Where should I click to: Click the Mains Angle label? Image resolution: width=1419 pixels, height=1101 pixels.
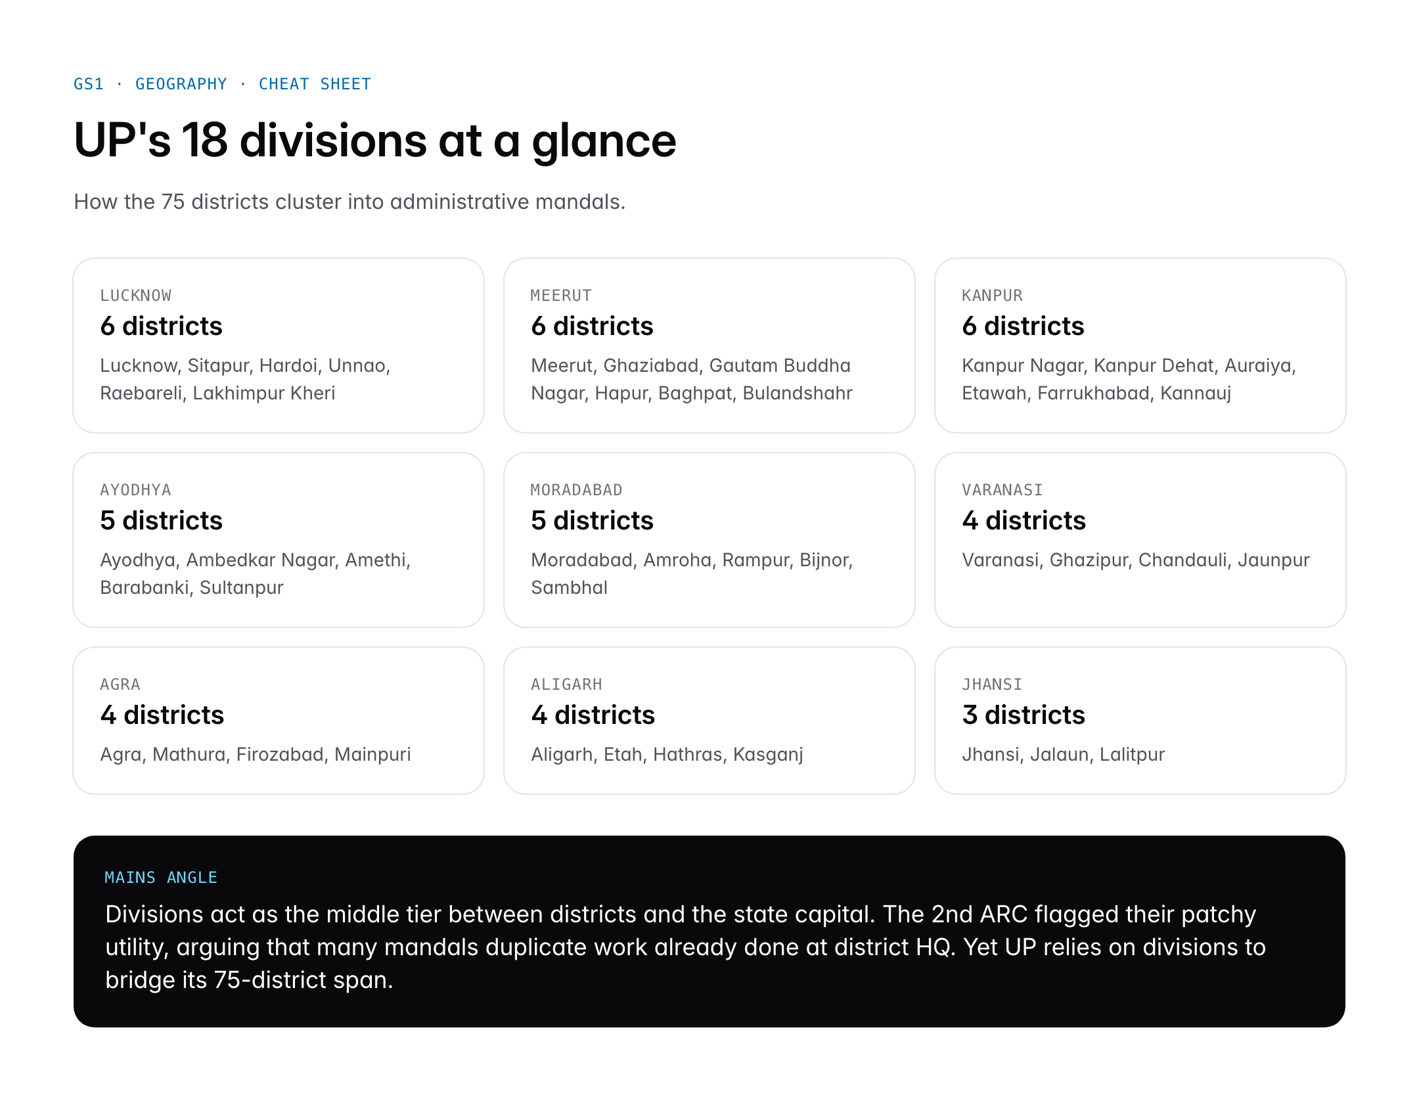pyautogui.click(x=161, y=878)
